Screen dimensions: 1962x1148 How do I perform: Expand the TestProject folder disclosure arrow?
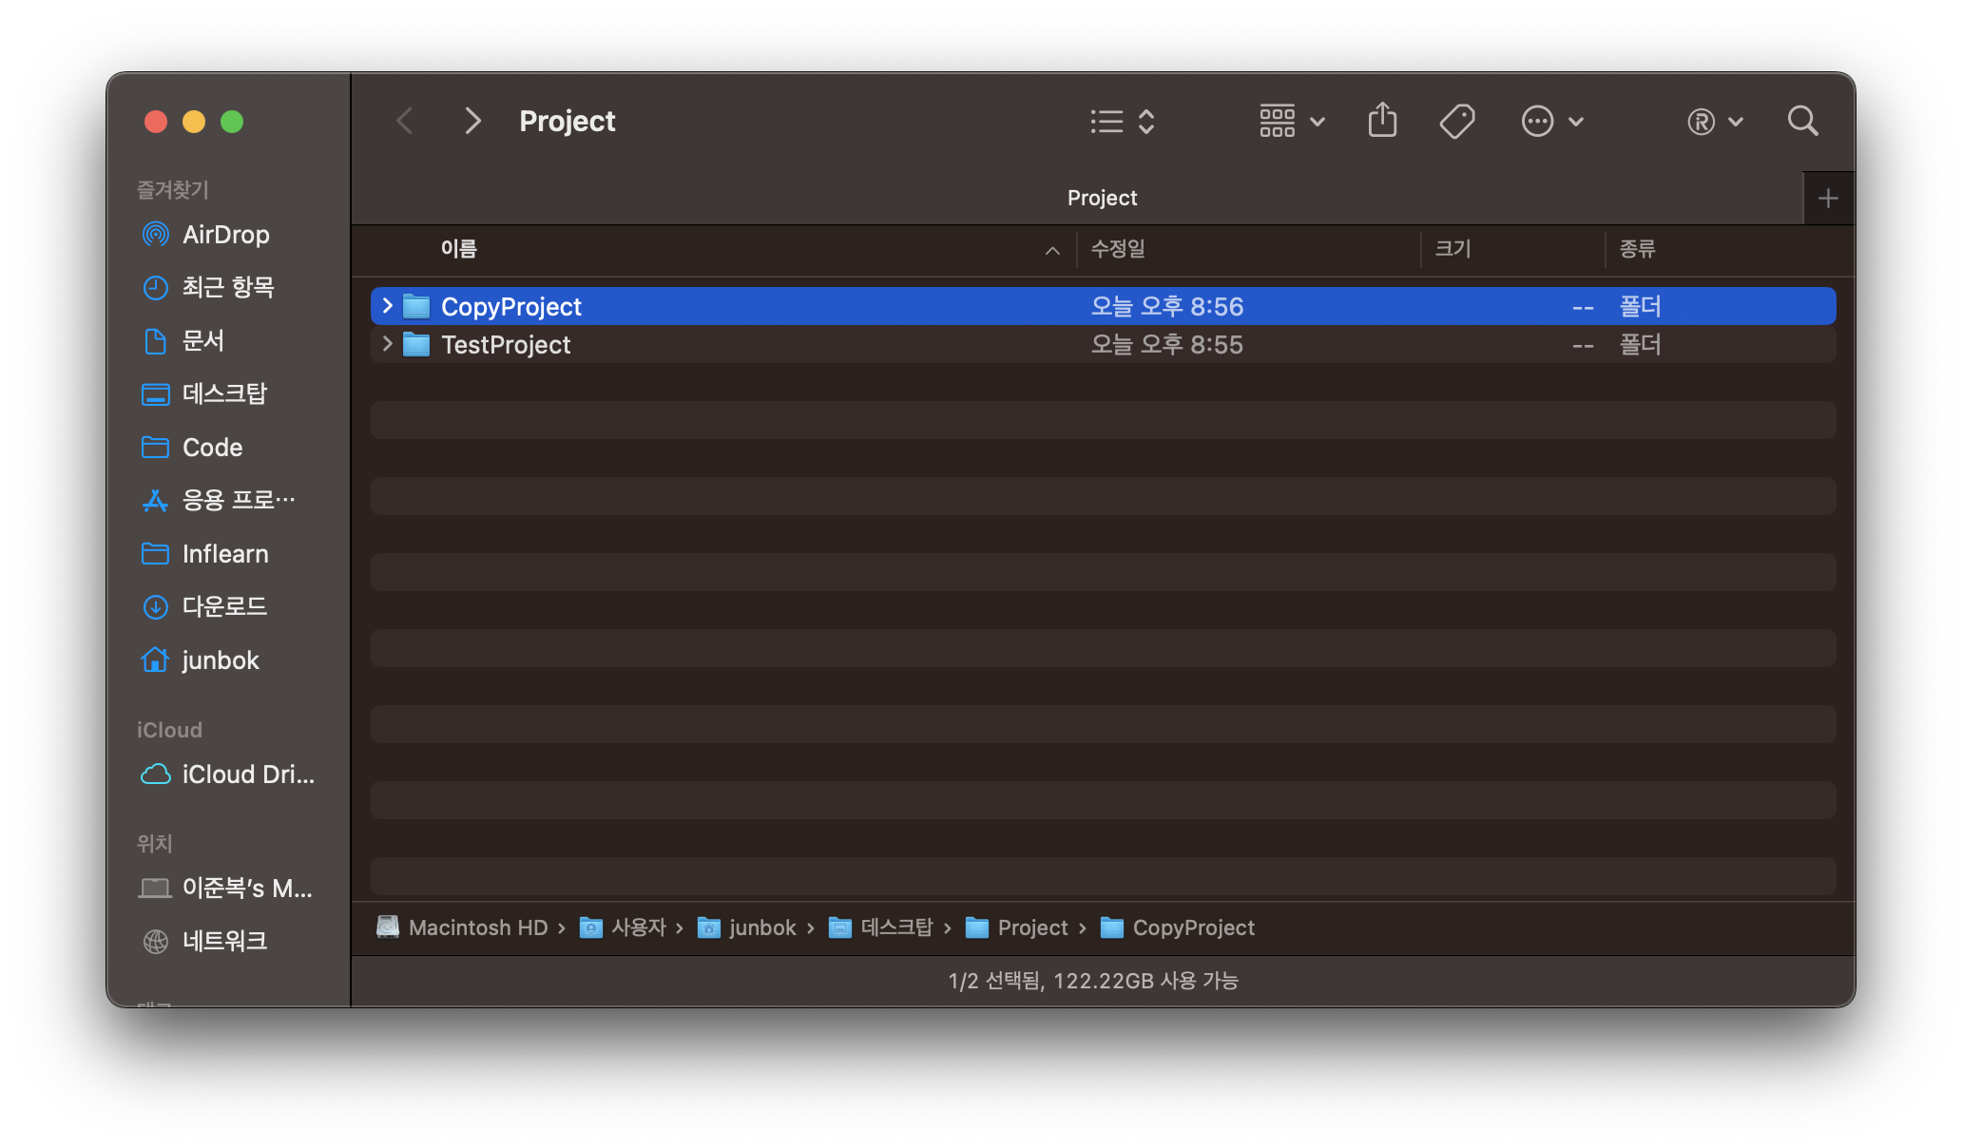click(387, 344)
